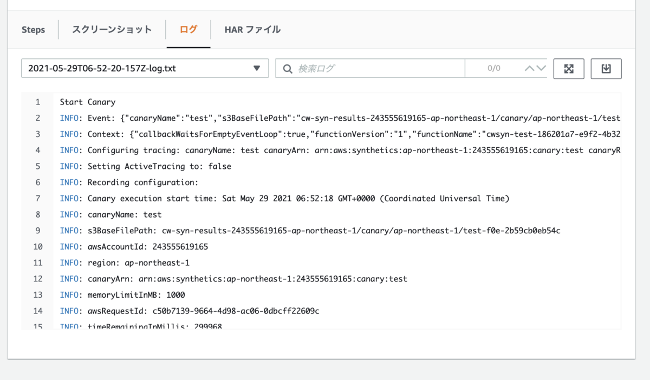
Task: Select the awsAccountId log line
Action: pyautogui.click(x=134, y=246)
